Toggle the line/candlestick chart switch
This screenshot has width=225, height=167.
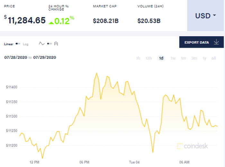coord(49,44)
